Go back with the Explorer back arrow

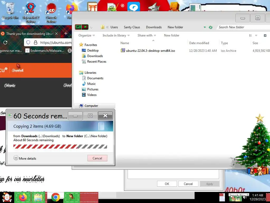pyautogui.click(x=78, y=27)
